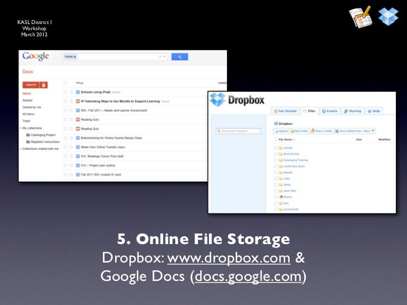This screenshot has height=305, width=407.
Task: Check the box for 'Schools using iPads'
Action: (65, 92)
